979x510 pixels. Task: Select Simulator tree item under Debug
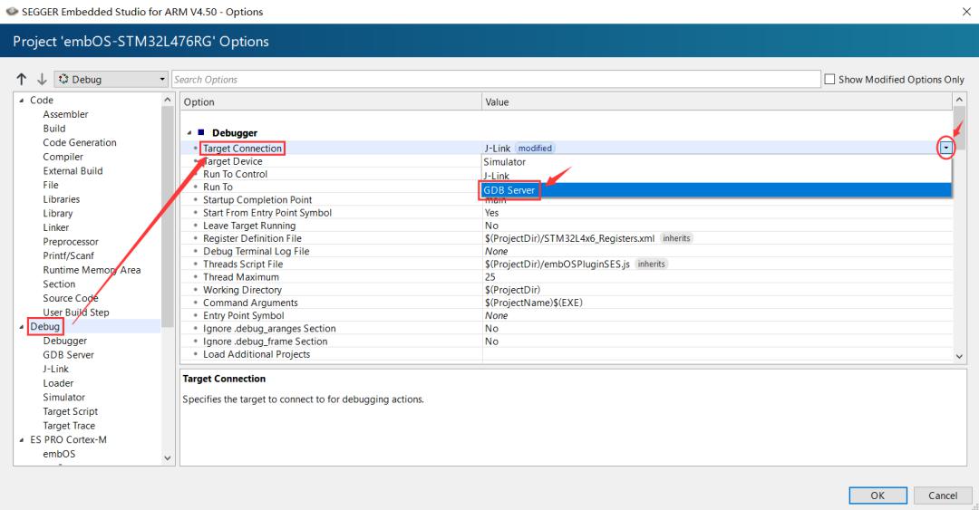pyautogui.click(x=63, y=397)
